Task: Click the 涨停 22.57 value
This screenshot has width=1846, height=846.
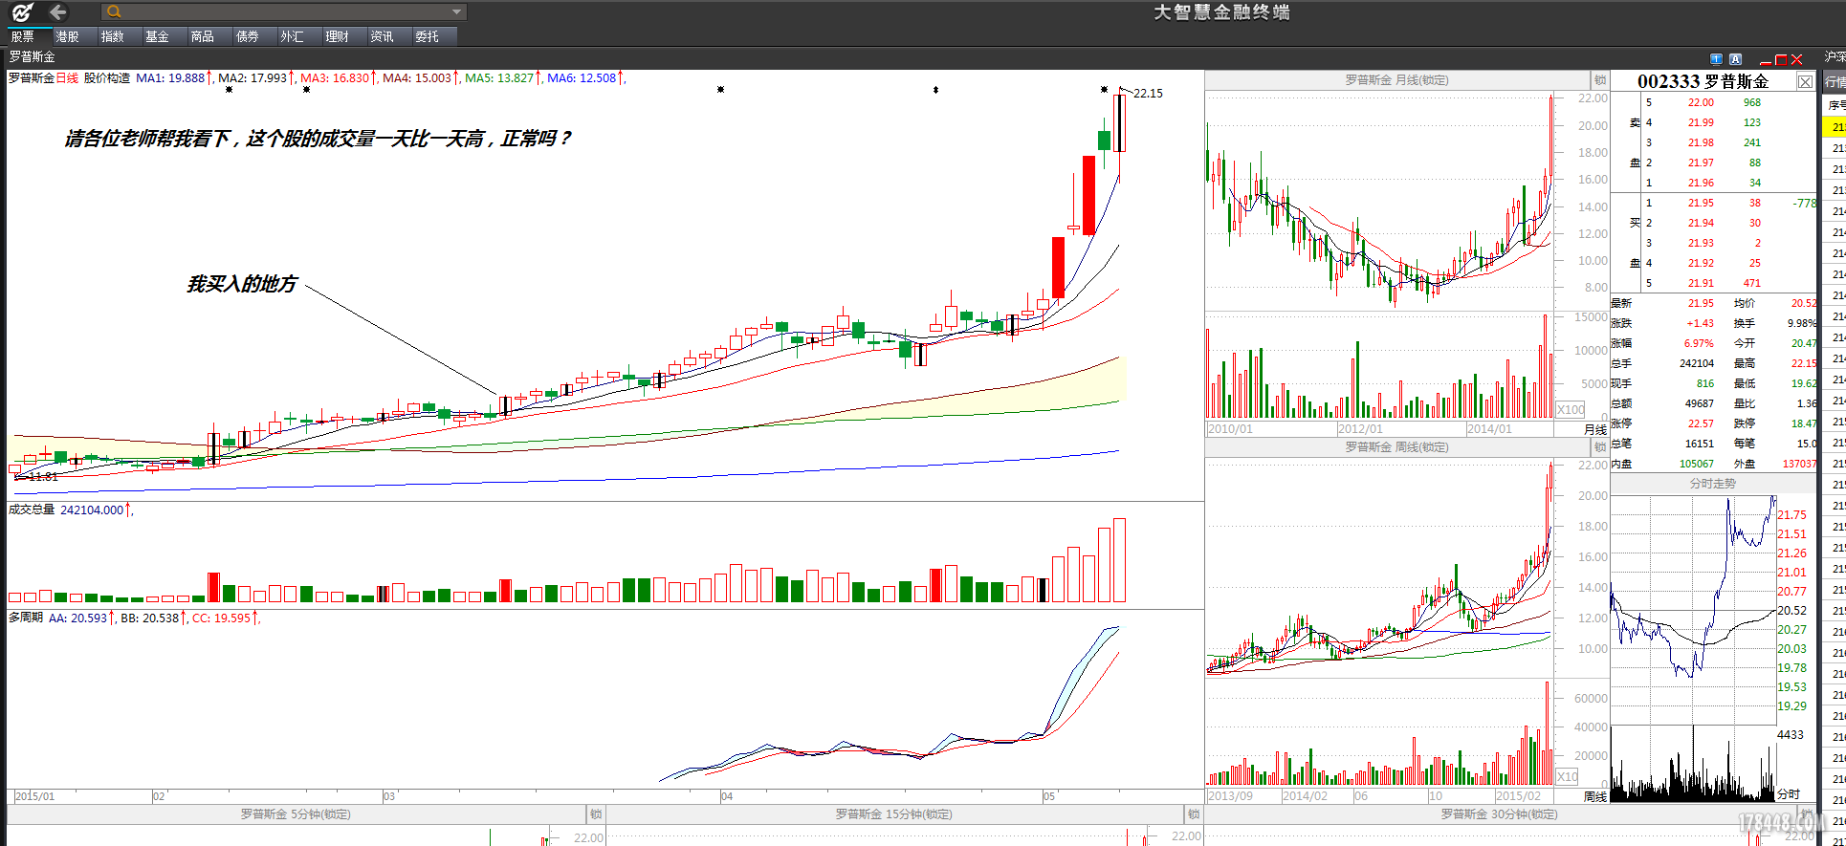Action: [1701, 423]
